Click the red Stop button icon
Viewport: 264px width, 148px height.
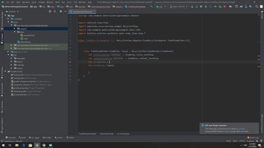pyautogui.click(x=224, y=7)
